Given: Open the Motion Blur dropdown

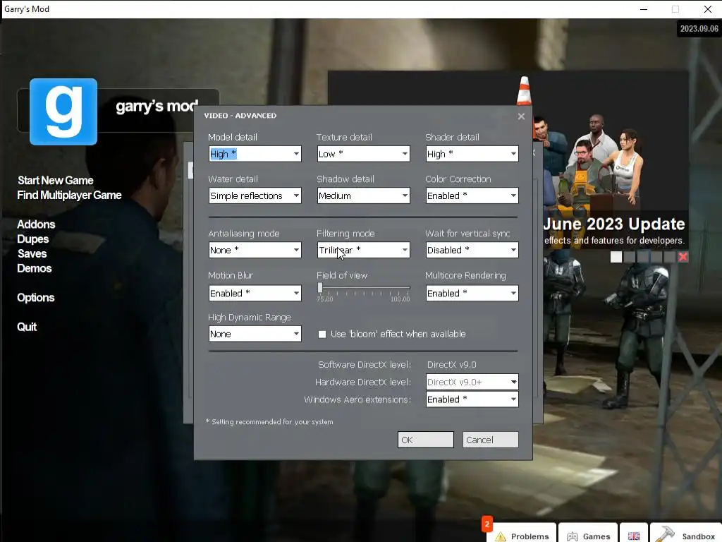Looking at the screenshot, I should click(255, 293).
